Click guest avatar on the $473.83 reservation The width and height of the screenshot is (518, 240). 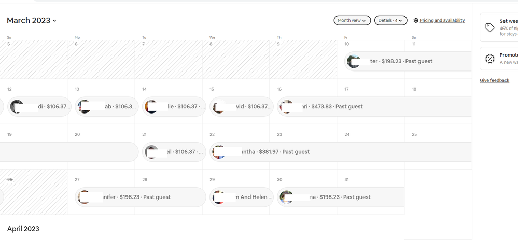[286, 107]
